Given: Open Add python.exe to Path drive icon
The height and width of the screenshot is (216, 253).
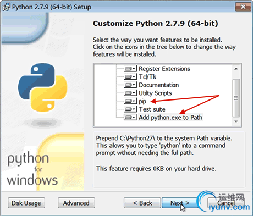Looking at the screenshot, I should (x=130, y=118).
